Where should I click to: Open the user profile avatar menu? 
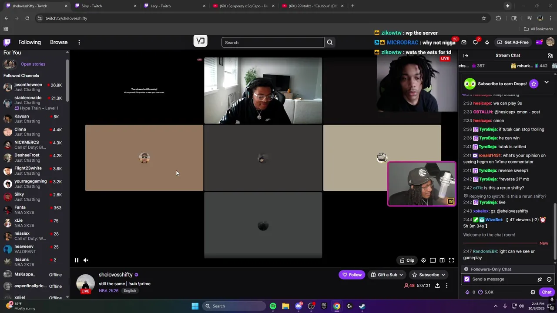click(x=550, y=42)
